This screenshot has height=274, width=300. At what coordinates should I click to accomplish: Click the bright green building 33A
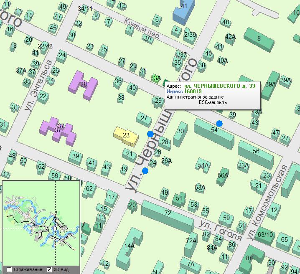(x=155, y=78)
